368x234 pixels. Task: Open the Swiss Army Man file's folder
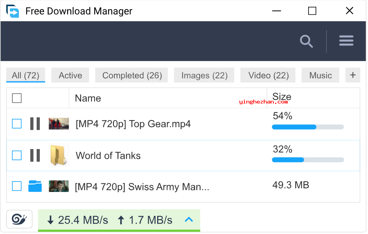pyautogui.click(x=35, y=186)
